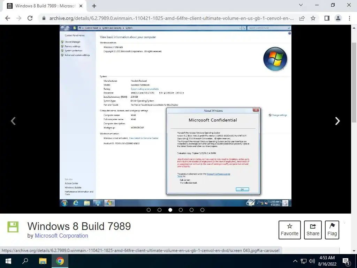Click the Favorite button
Screen dimensions: 357x268
pos(290,230)
